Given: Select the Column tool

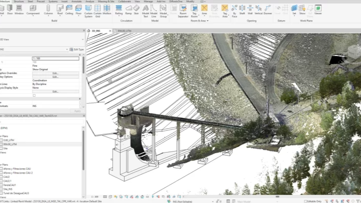Looking at the screenshot, I should pyautogui.click(x=48, y=10).
